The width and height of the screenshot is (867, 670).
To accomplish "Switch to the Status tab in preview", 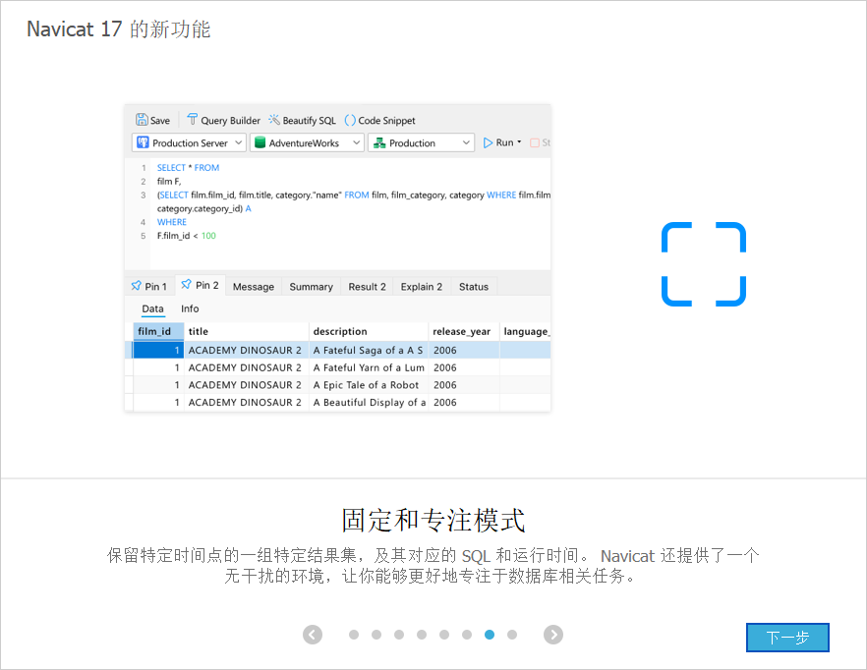I will click(474, 286).
